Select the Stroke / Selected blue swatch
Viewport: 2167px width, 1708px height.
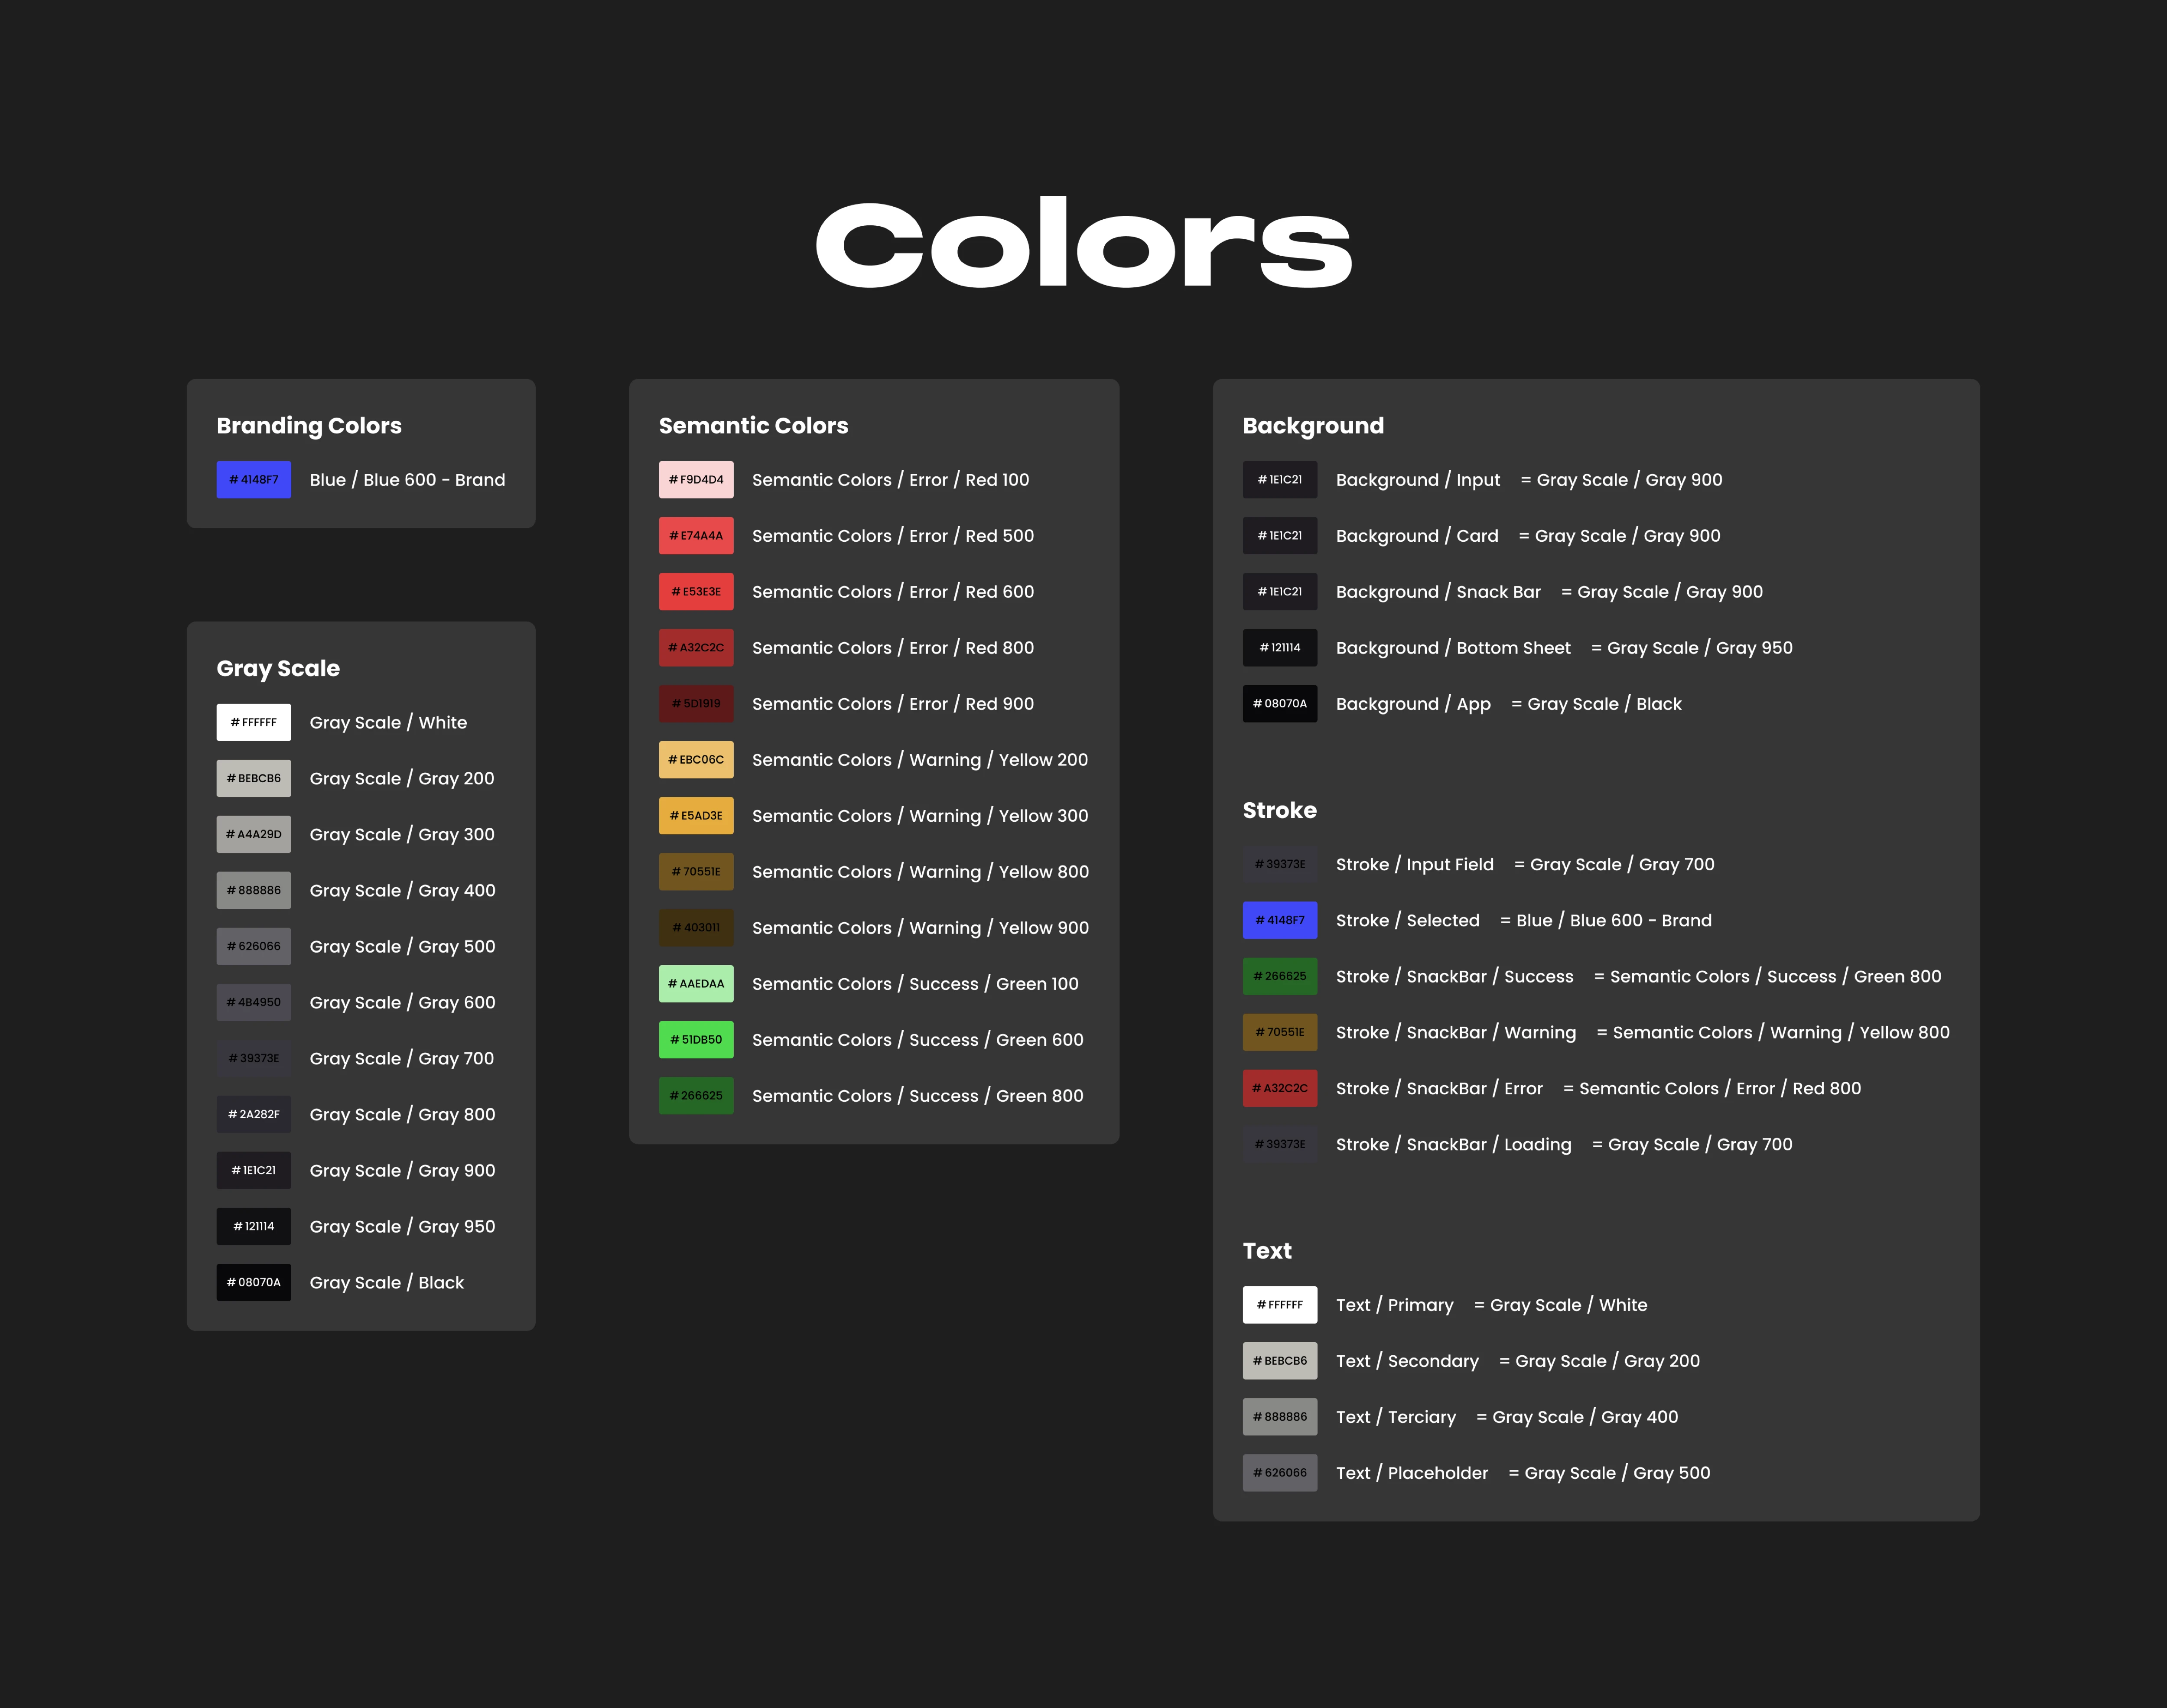point(1280,920)
